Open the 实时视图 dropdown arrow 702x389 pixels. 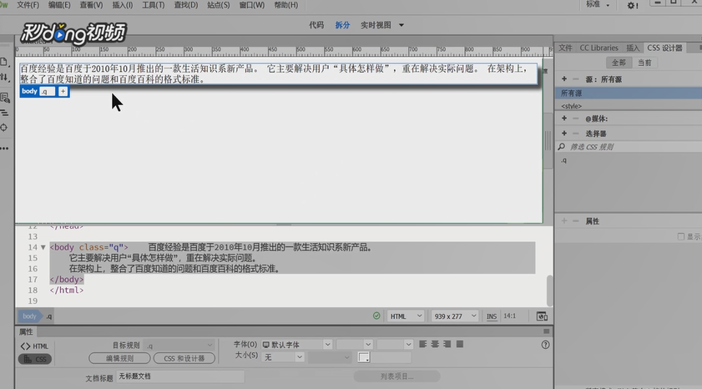pos(402,25)
